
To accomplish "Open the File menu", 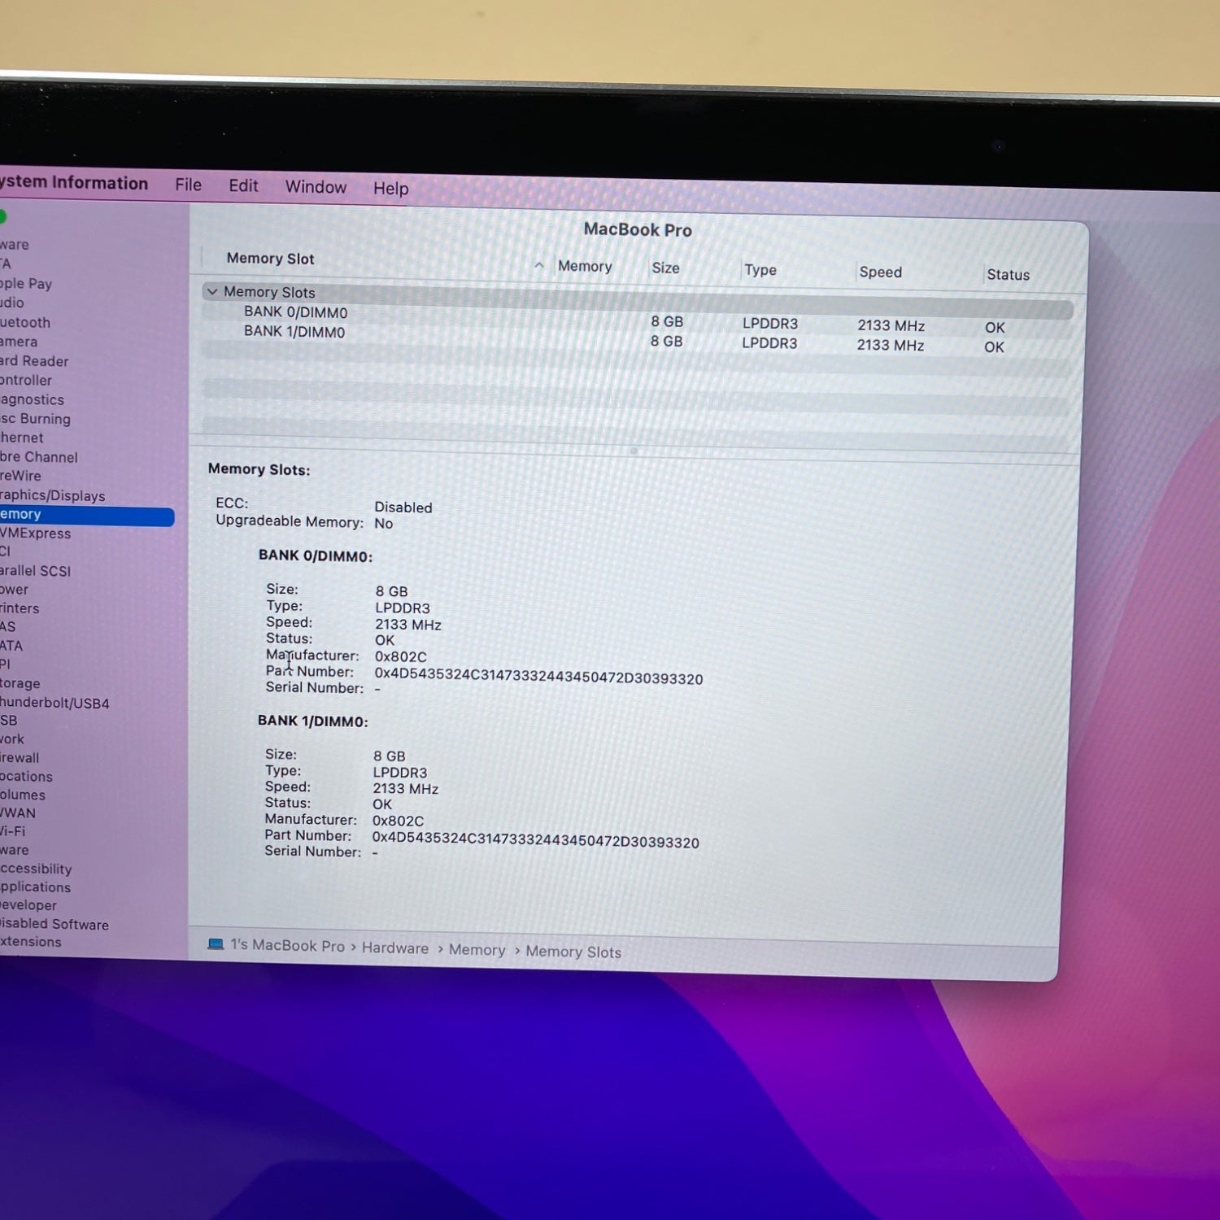I will [x=188, y=185].
